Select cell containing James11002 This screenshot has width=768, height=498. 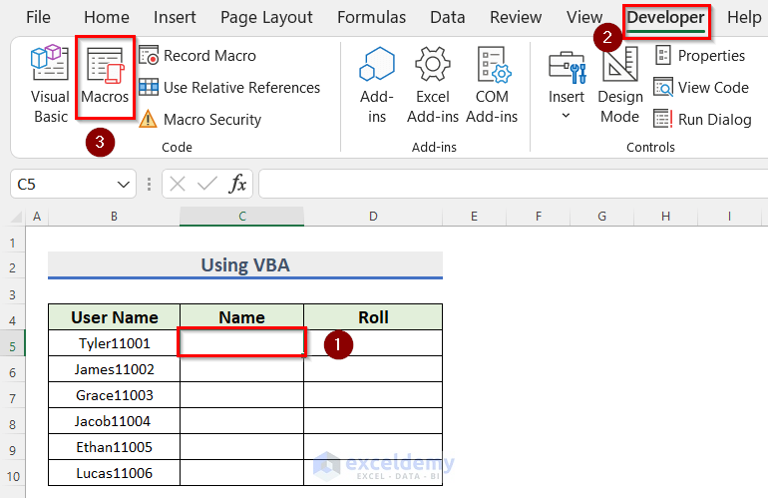[114, 369]
